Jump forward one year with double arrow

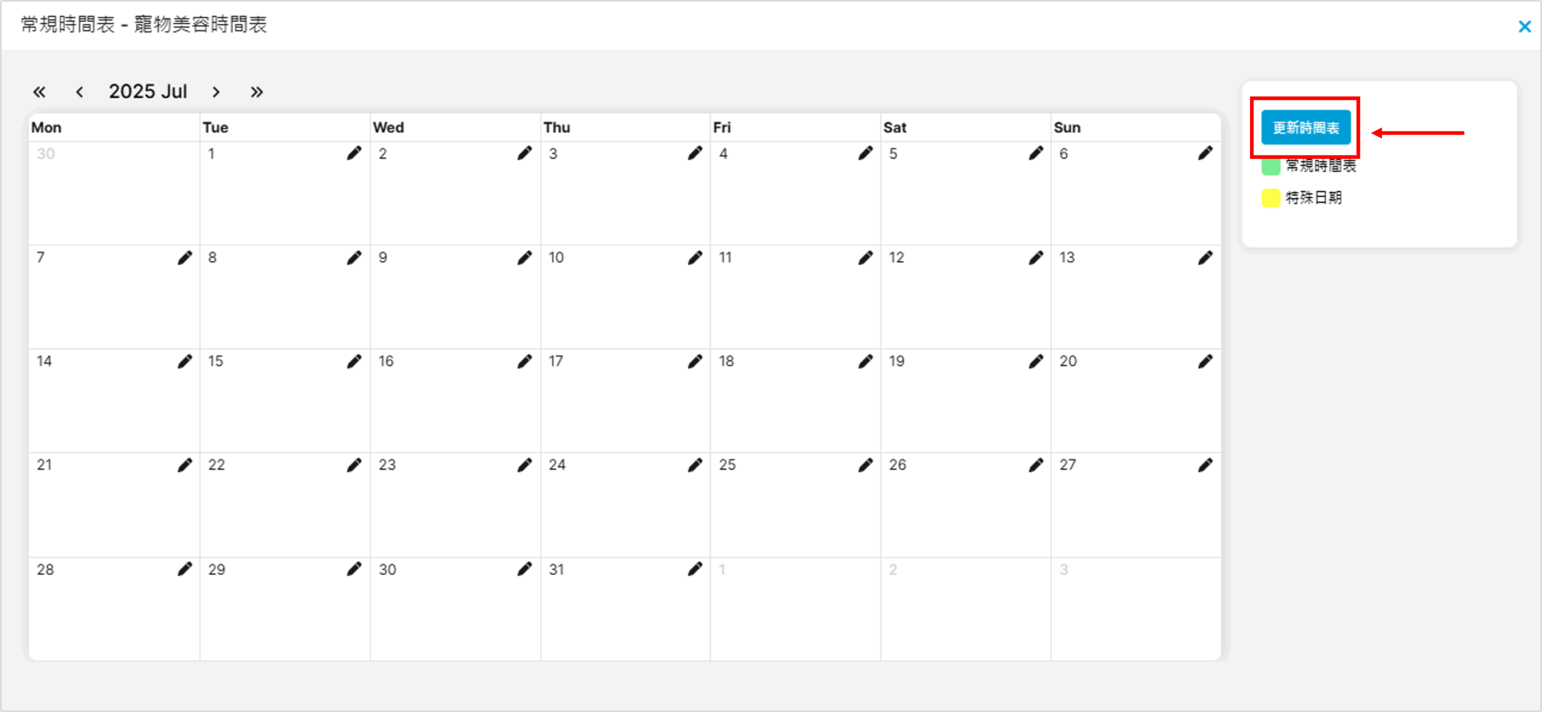(x=257, y=92)
